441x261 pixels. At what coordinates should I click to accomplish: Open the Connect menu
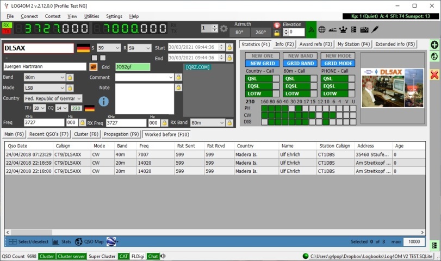pyautogui.click(x=29, y=16)
